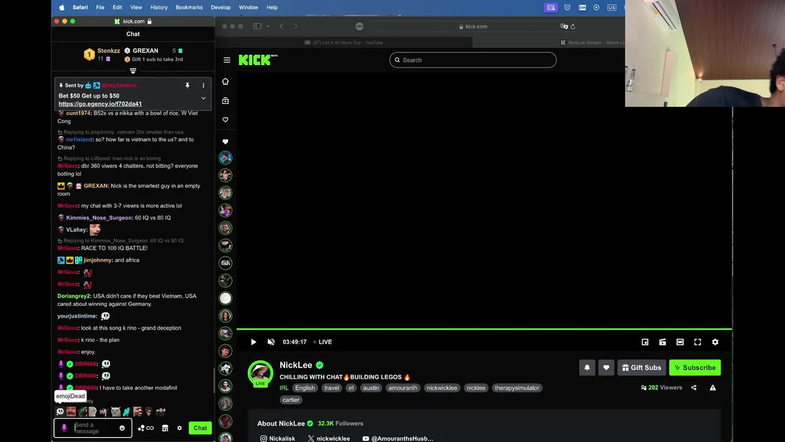Select the IRL category link
The width and height of the screenshot is (785, 442).
pos(284,388)
